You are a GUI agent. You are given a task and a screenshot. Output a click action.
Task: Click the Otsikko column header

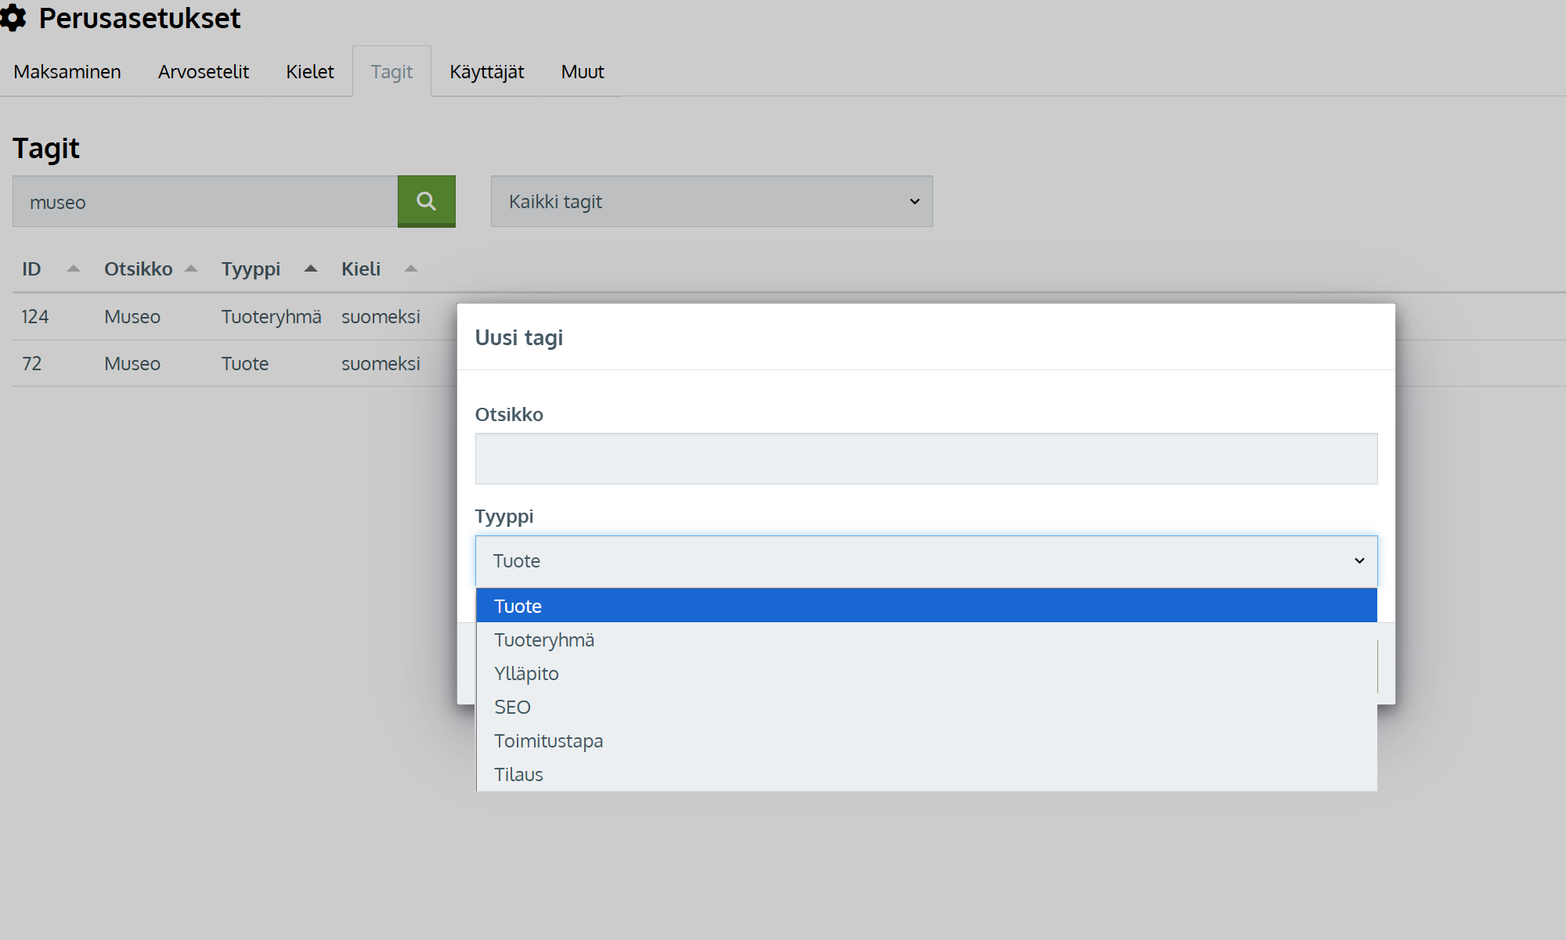[139, 268]
